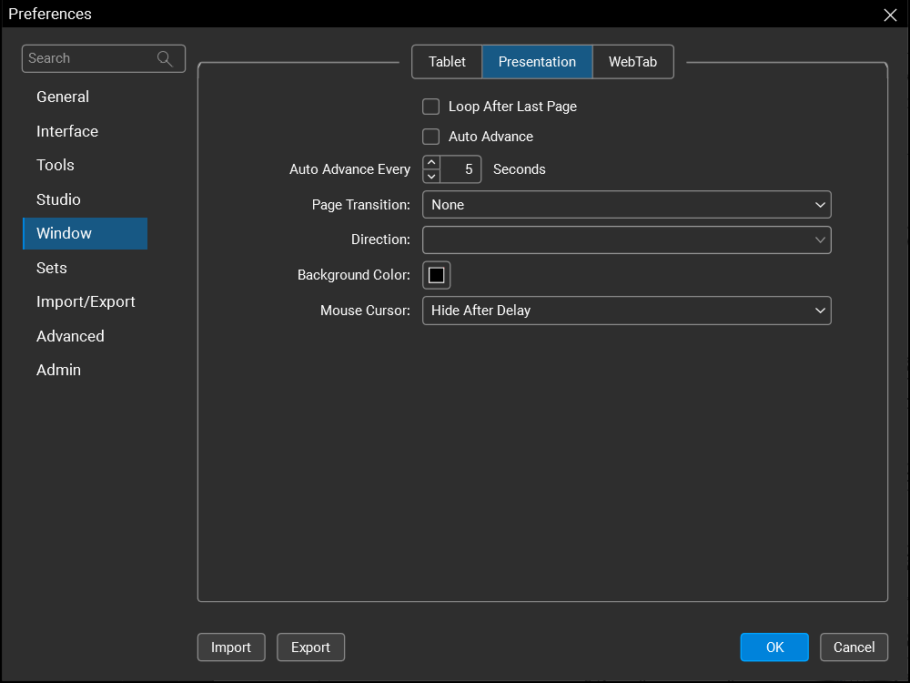Open the General preferences category
This screenshot has width=910, height=683.
pyautogui.click(x=63, y=97)
